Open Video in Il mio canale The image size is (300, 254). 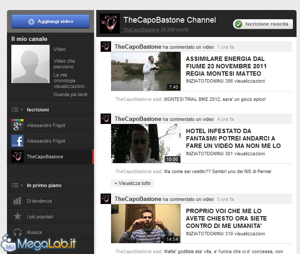point(60,49)
